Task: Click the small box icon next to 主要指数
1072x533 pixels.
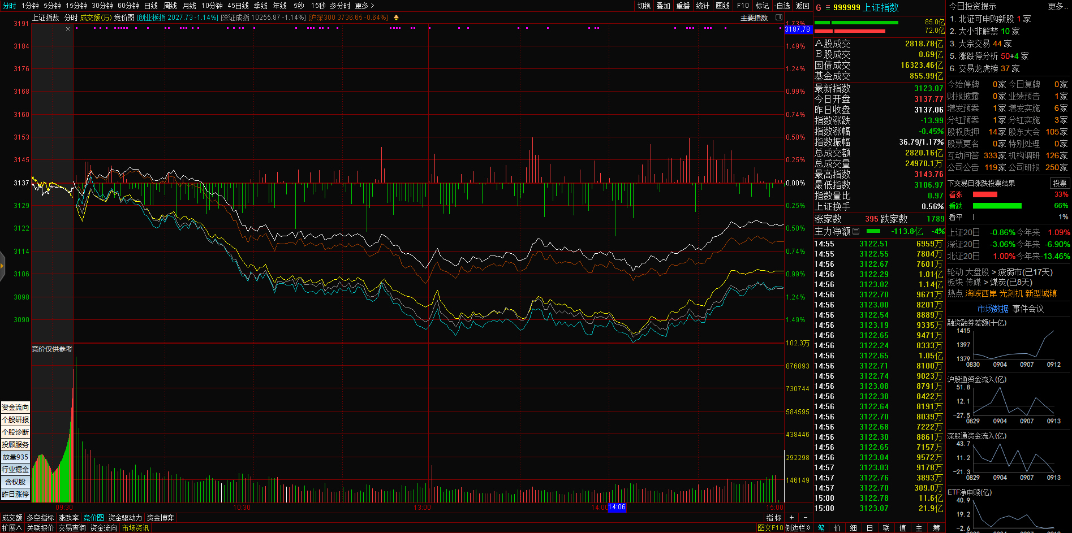Action: pyautogui.click(x=778, y=18)
